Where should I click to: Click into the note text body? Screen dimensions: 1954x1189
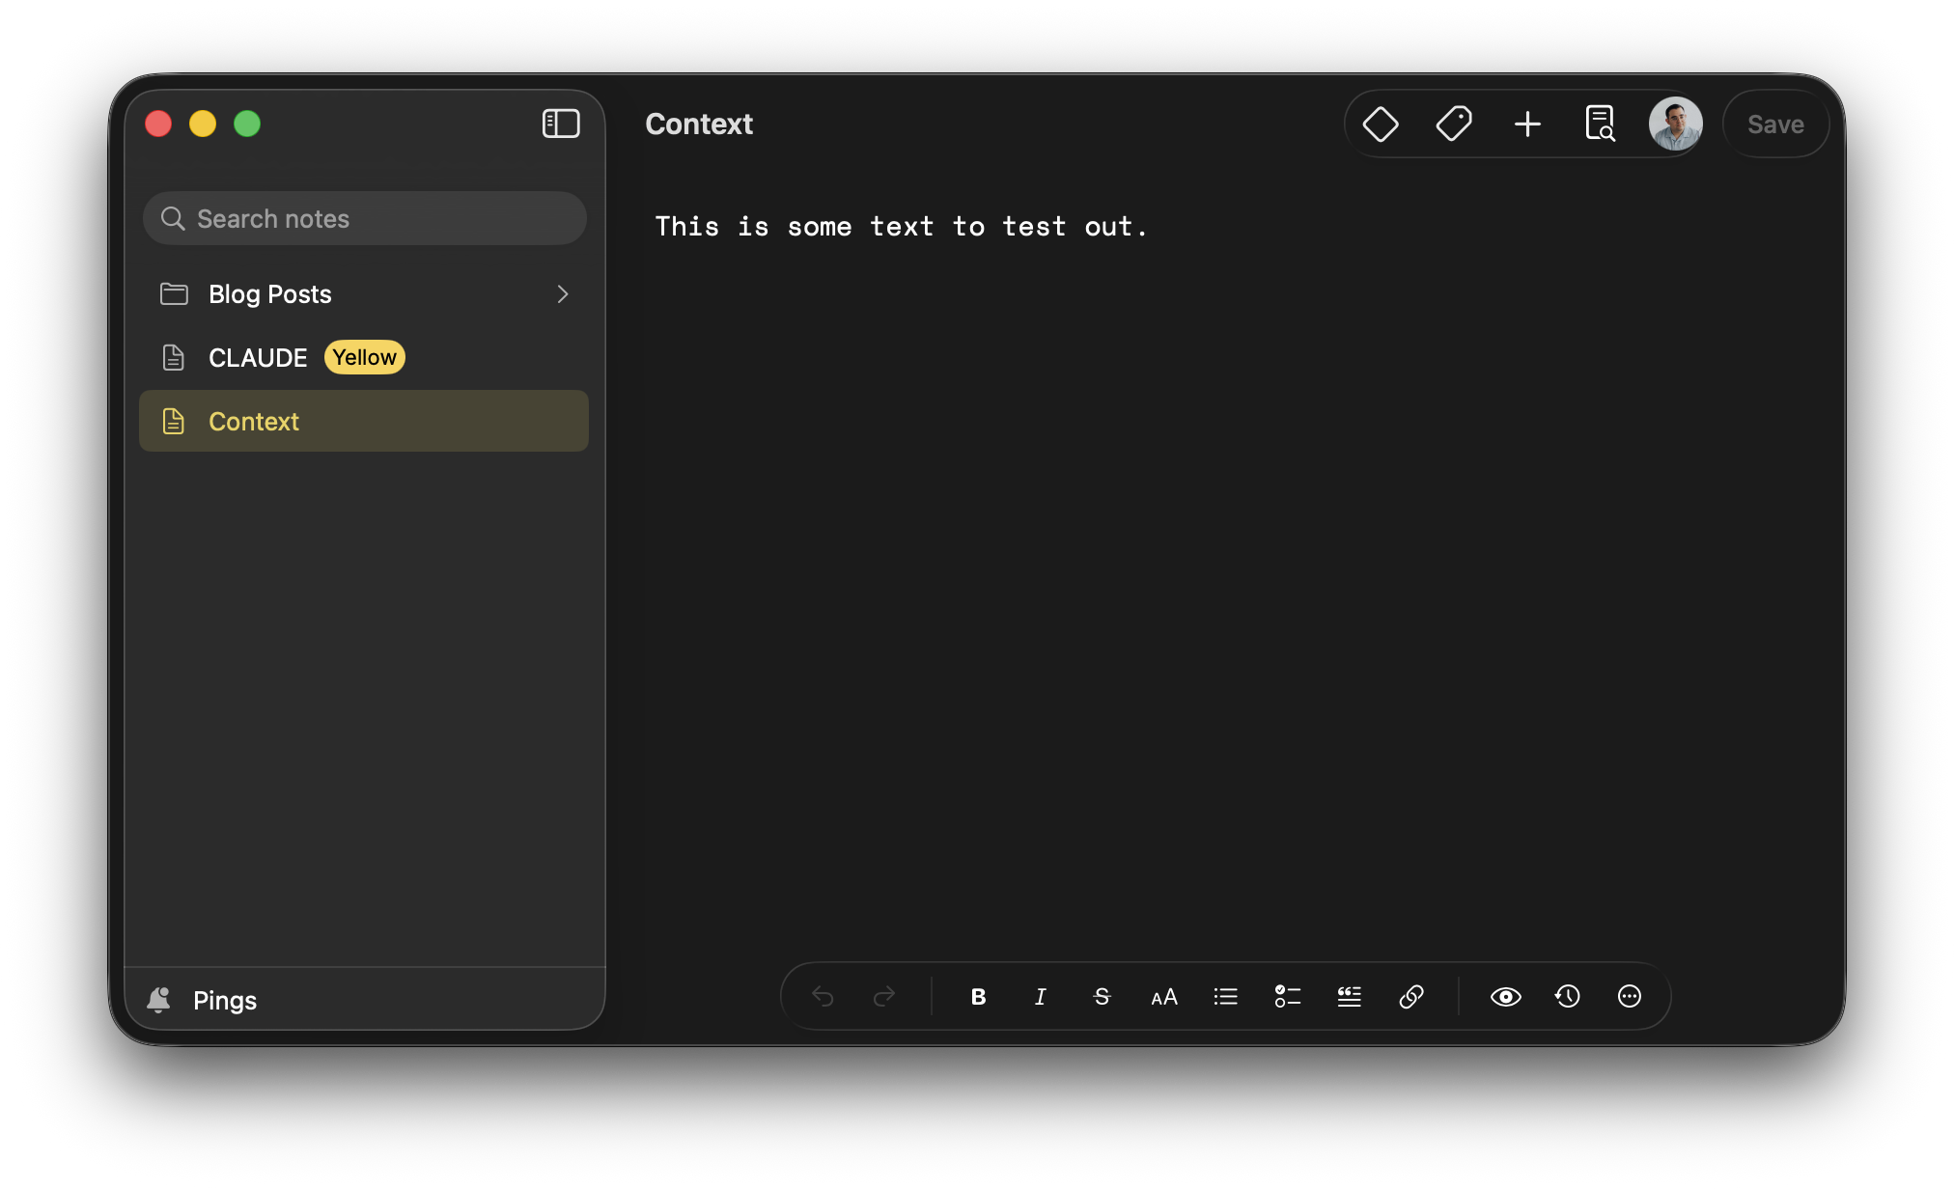(x=902, y=226)
